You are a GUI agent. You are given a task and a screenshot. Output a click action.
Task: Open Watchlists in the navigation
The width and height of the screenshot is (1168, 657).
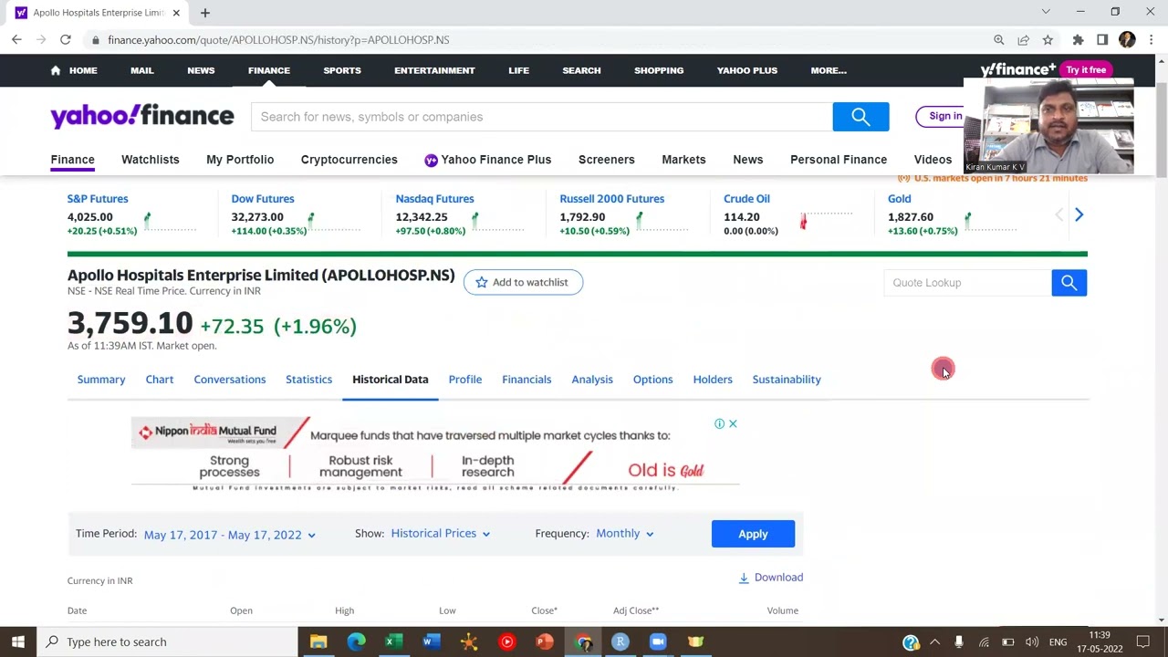pos(151,160)
